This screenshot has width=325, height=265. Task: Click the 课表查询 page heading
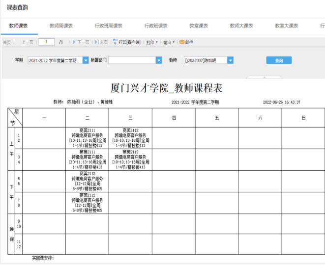pyautogui.click(x=17, y=7)
